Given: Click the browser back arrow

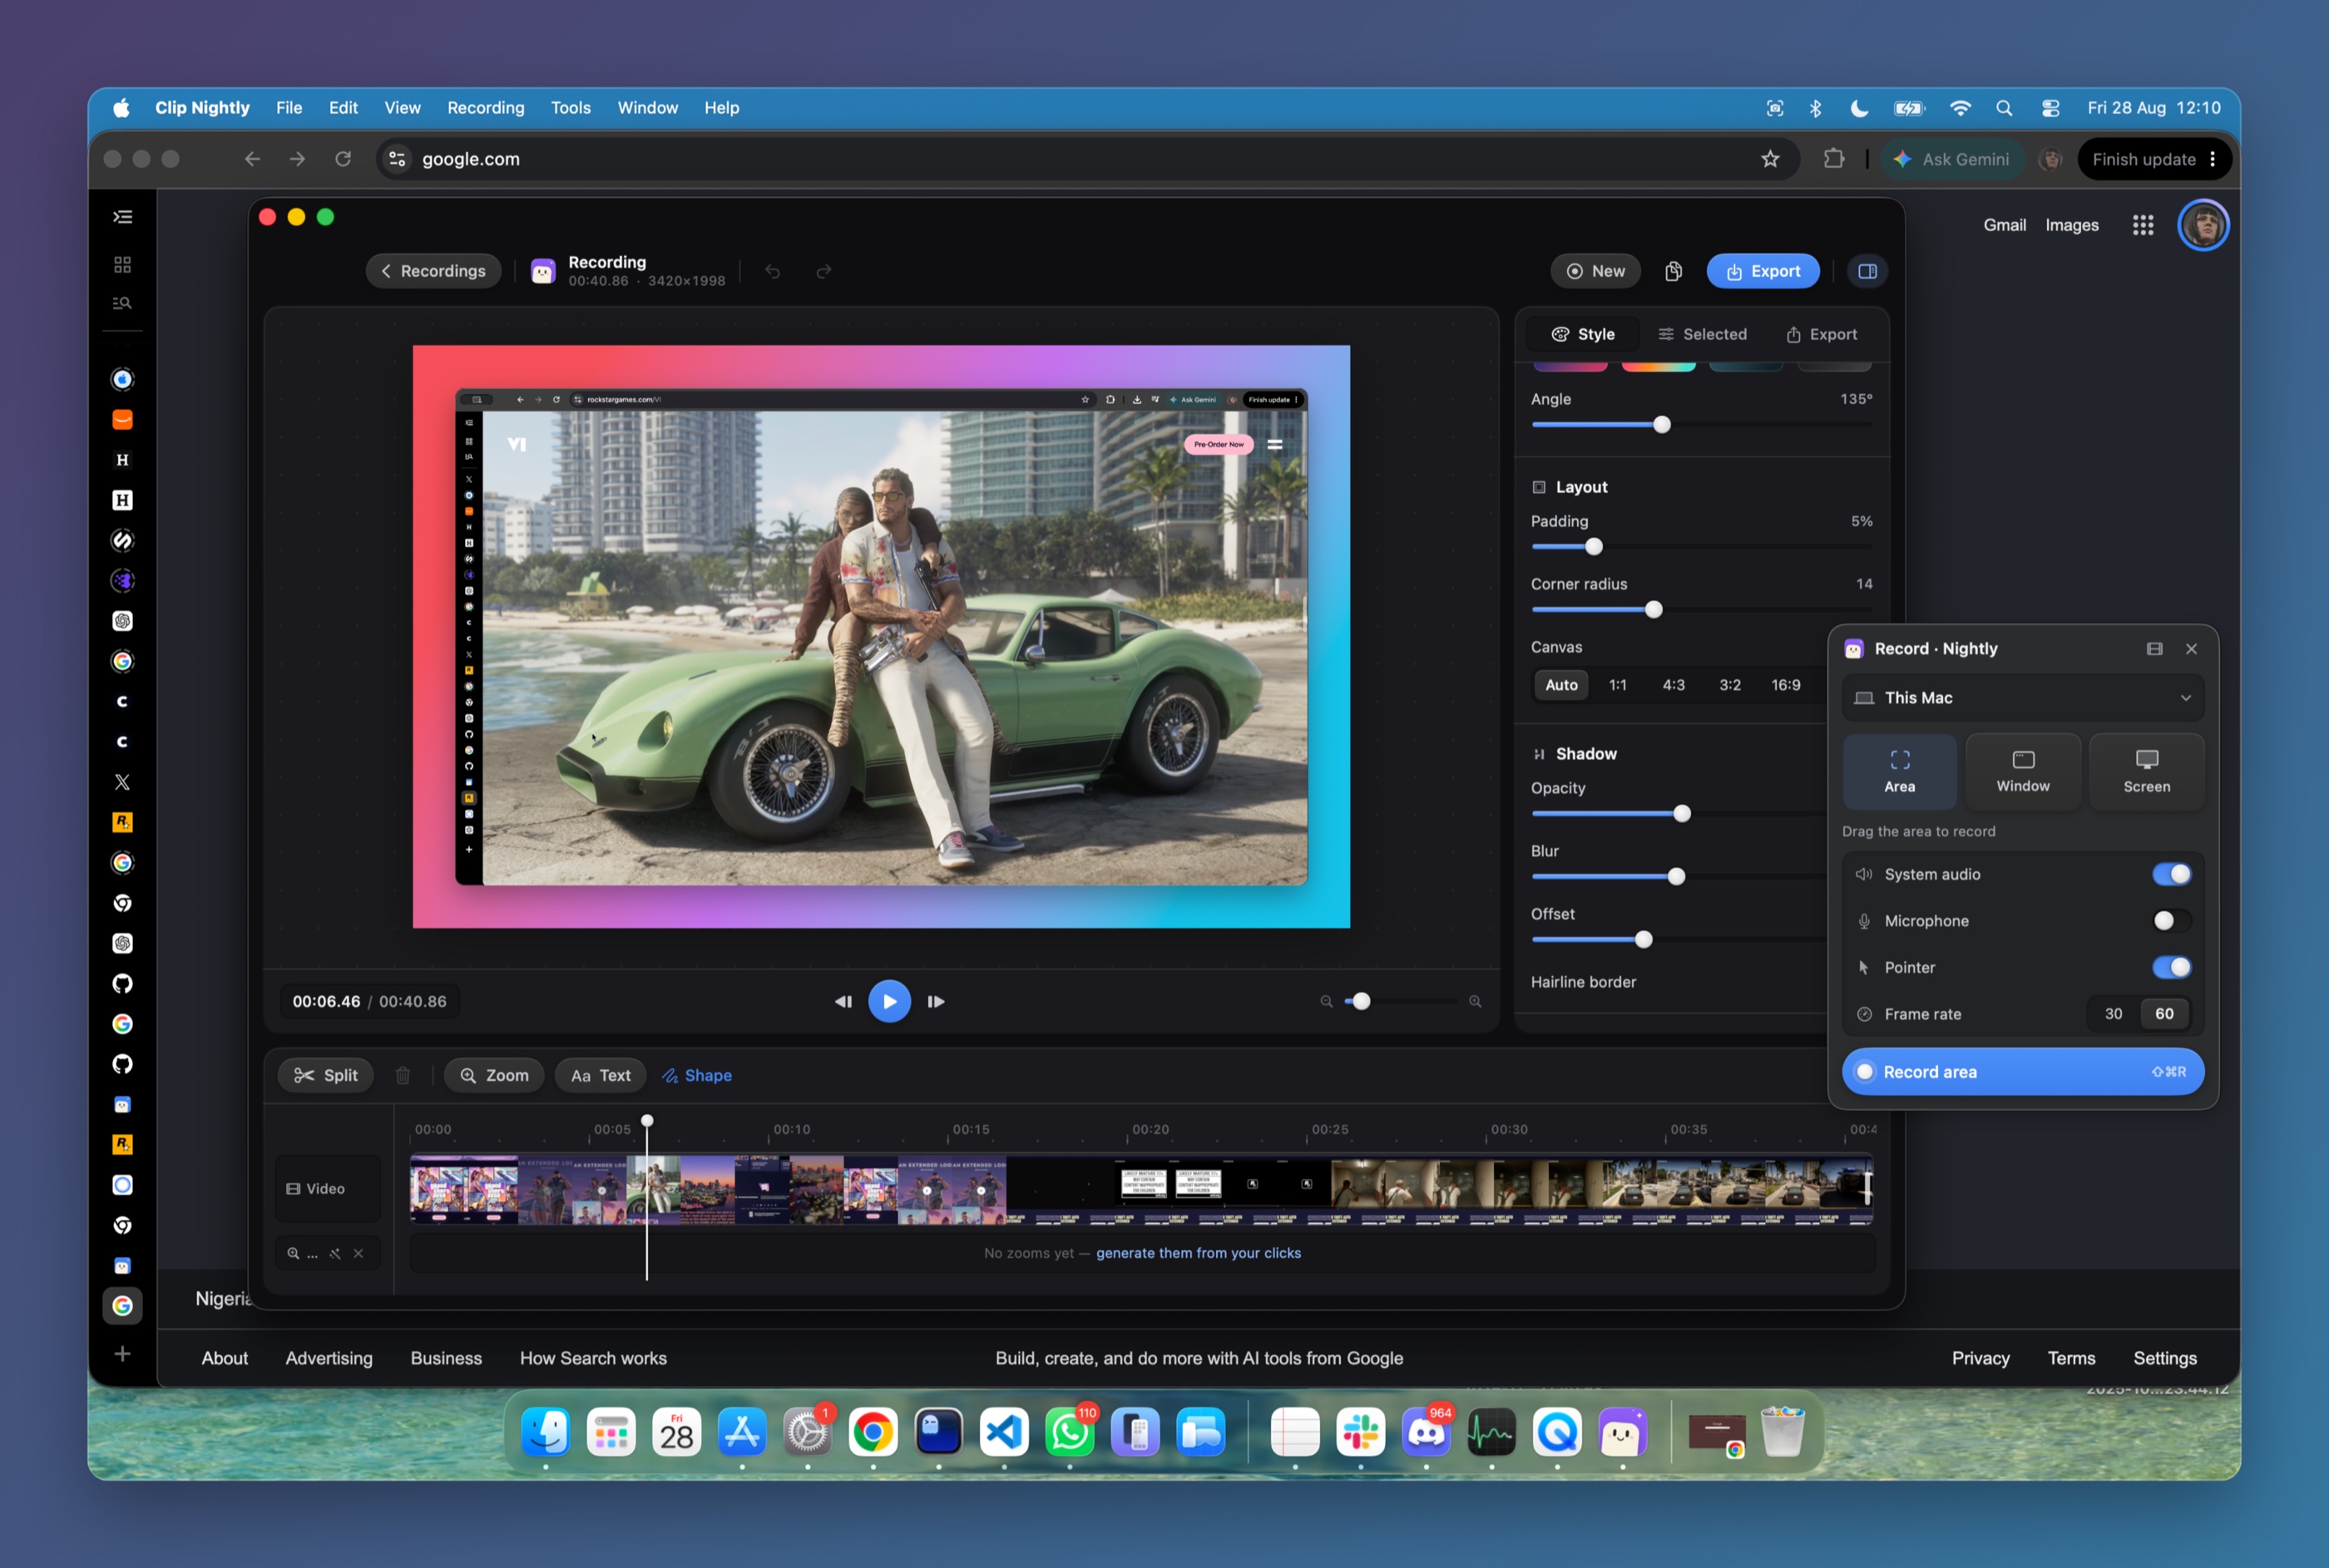Looking at the screenshot, I should 252,159.
